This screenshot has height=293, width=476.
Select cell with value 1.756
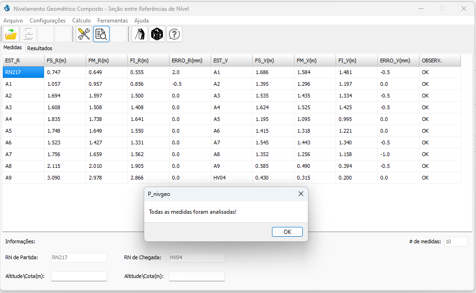[x=65, y=154]
